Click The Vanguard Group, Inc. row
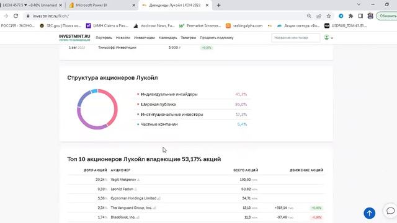 point(196,208)
